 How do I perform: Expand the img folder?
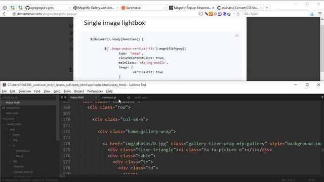pyautogui.click(x=10, y=140)
